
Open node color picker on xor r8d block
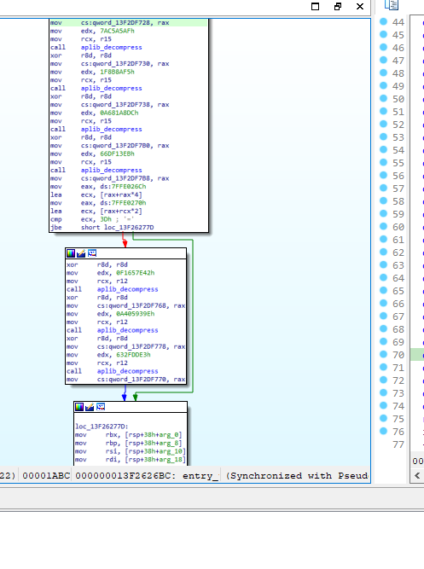71,253
